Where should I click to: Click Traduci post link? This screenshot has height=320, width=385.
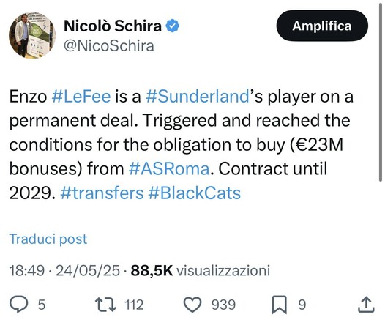click(48, 239)
